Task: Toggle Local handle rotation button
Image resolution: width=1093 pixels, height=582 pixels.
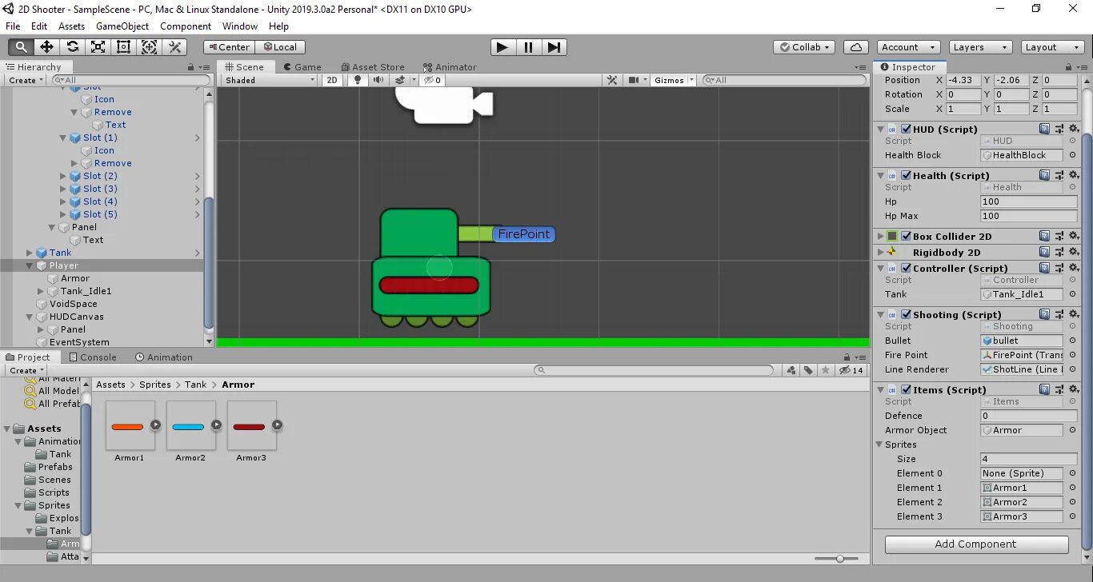Action: tap(280, 47)
